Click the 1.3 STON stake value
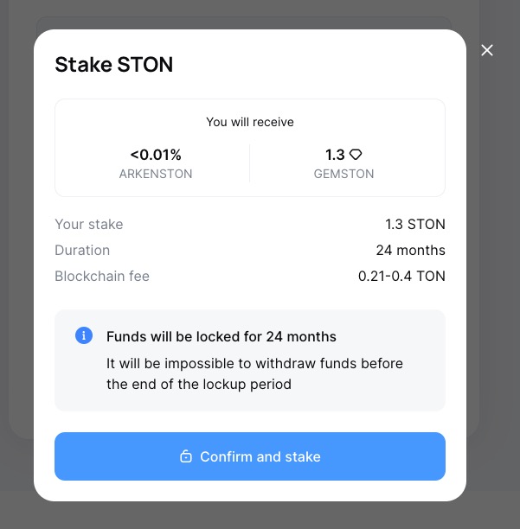Image resolution: width=520 pixels, height=529 pixels. point(414,224)
